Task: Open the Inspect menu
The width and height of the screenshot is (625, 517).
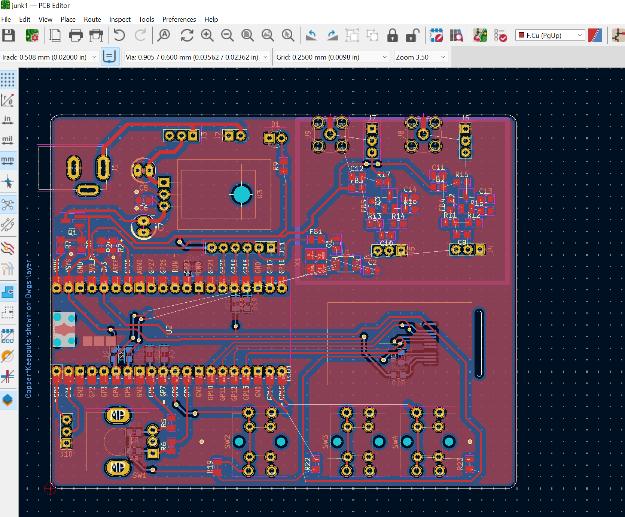Action: click(x=120, y=19)
